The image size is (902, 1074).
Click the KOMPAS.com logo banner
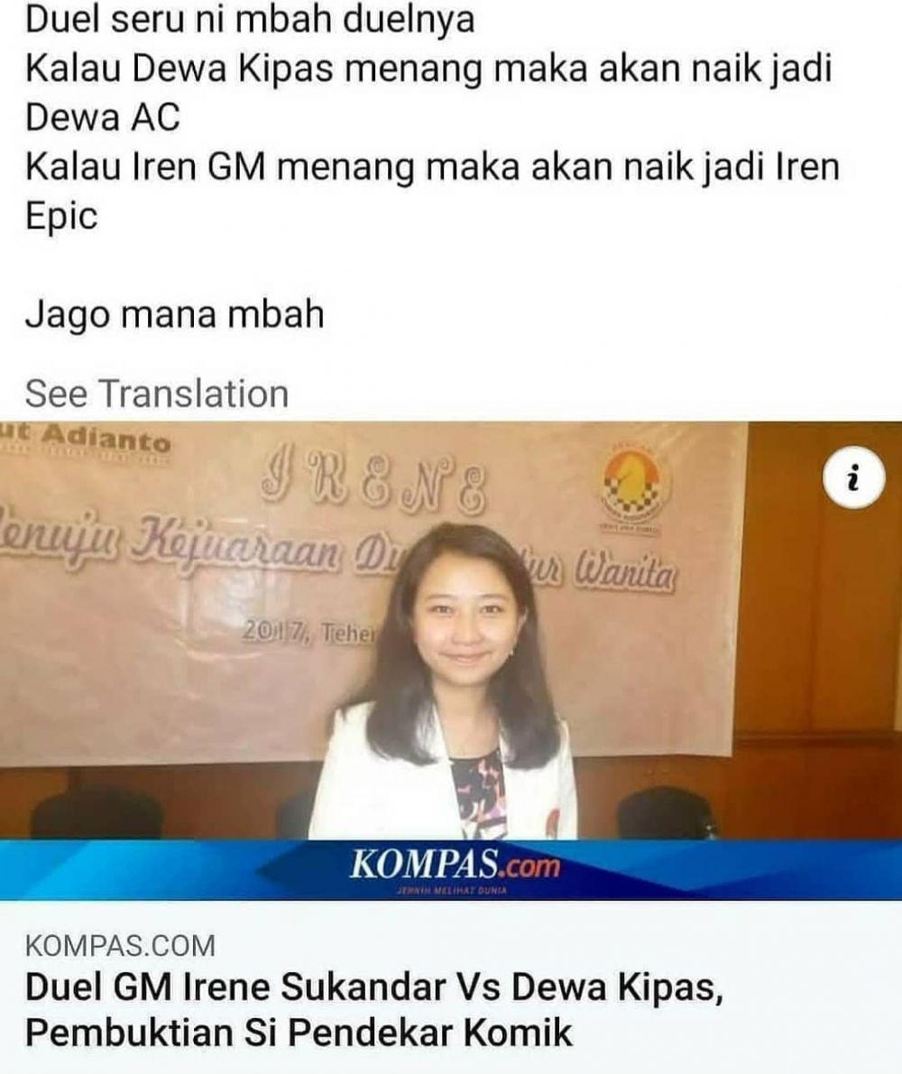[454, 866]
